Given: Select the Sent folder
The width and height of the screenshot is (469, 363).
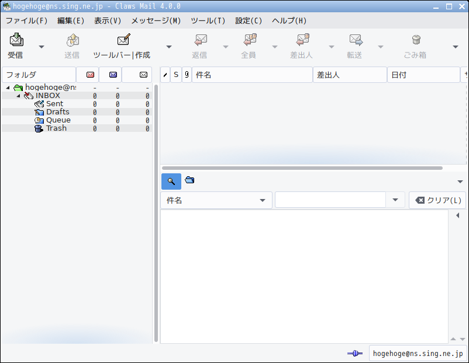Looking at the screenshot, I should (54, 103).
